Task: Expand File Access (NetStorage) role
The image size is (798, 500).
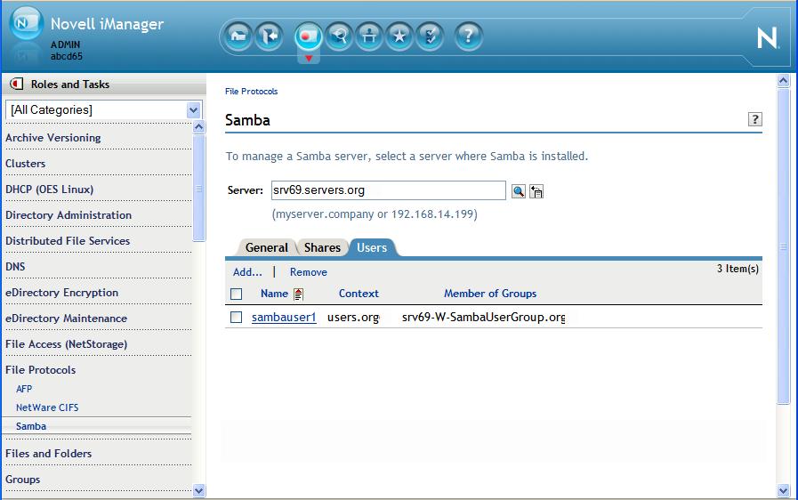Action: click(66, 344)
